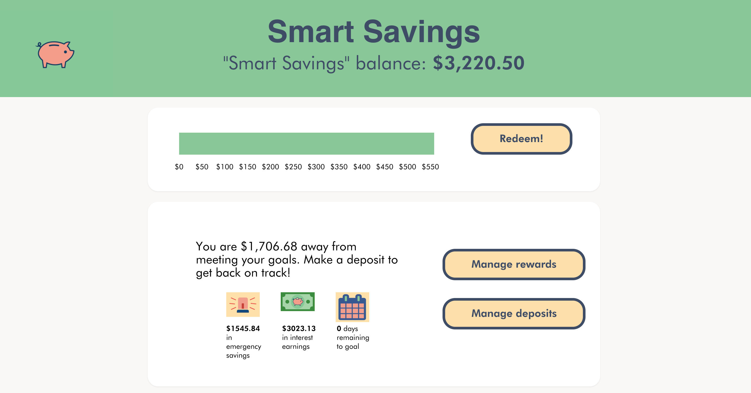Click the calendar days remaining icon
Screen dimensions: 751x393
tap(352, 307)
